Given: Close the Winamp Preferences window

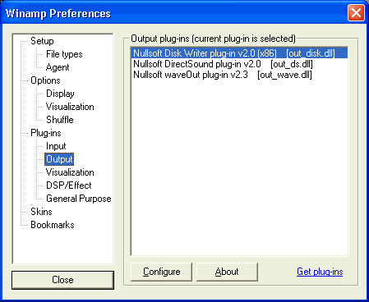Looking at the screenshot, I should [x=356, y=13].
